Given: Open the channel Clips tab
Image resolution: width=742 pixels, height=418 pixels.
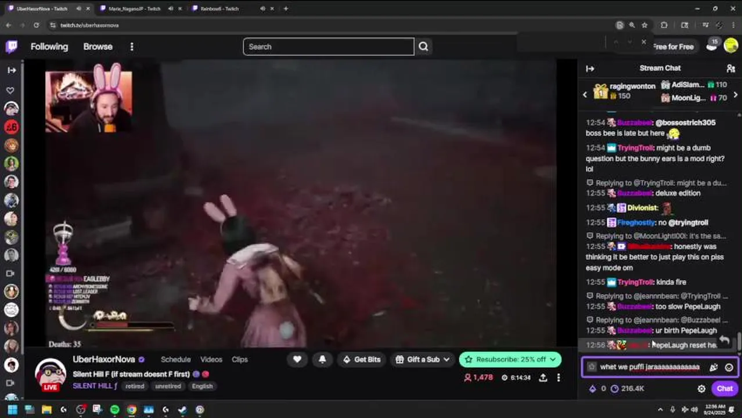Looking at the screenshot, I should coord(240,359).
